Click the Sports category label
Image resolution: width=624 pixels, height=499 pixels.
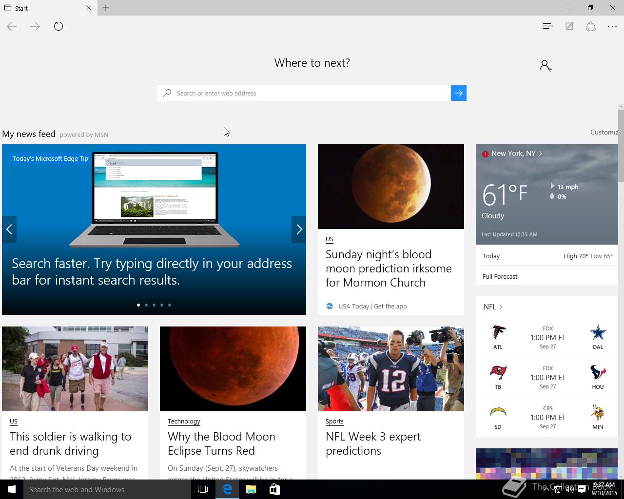pyautogui.click(x=334, y=422)
